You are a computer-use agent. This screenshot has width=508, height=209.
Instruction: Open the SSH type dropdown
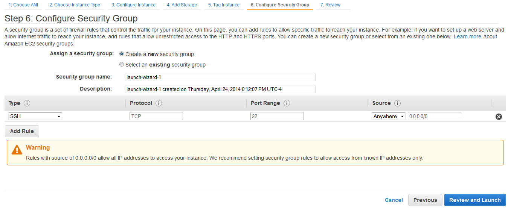35,116
